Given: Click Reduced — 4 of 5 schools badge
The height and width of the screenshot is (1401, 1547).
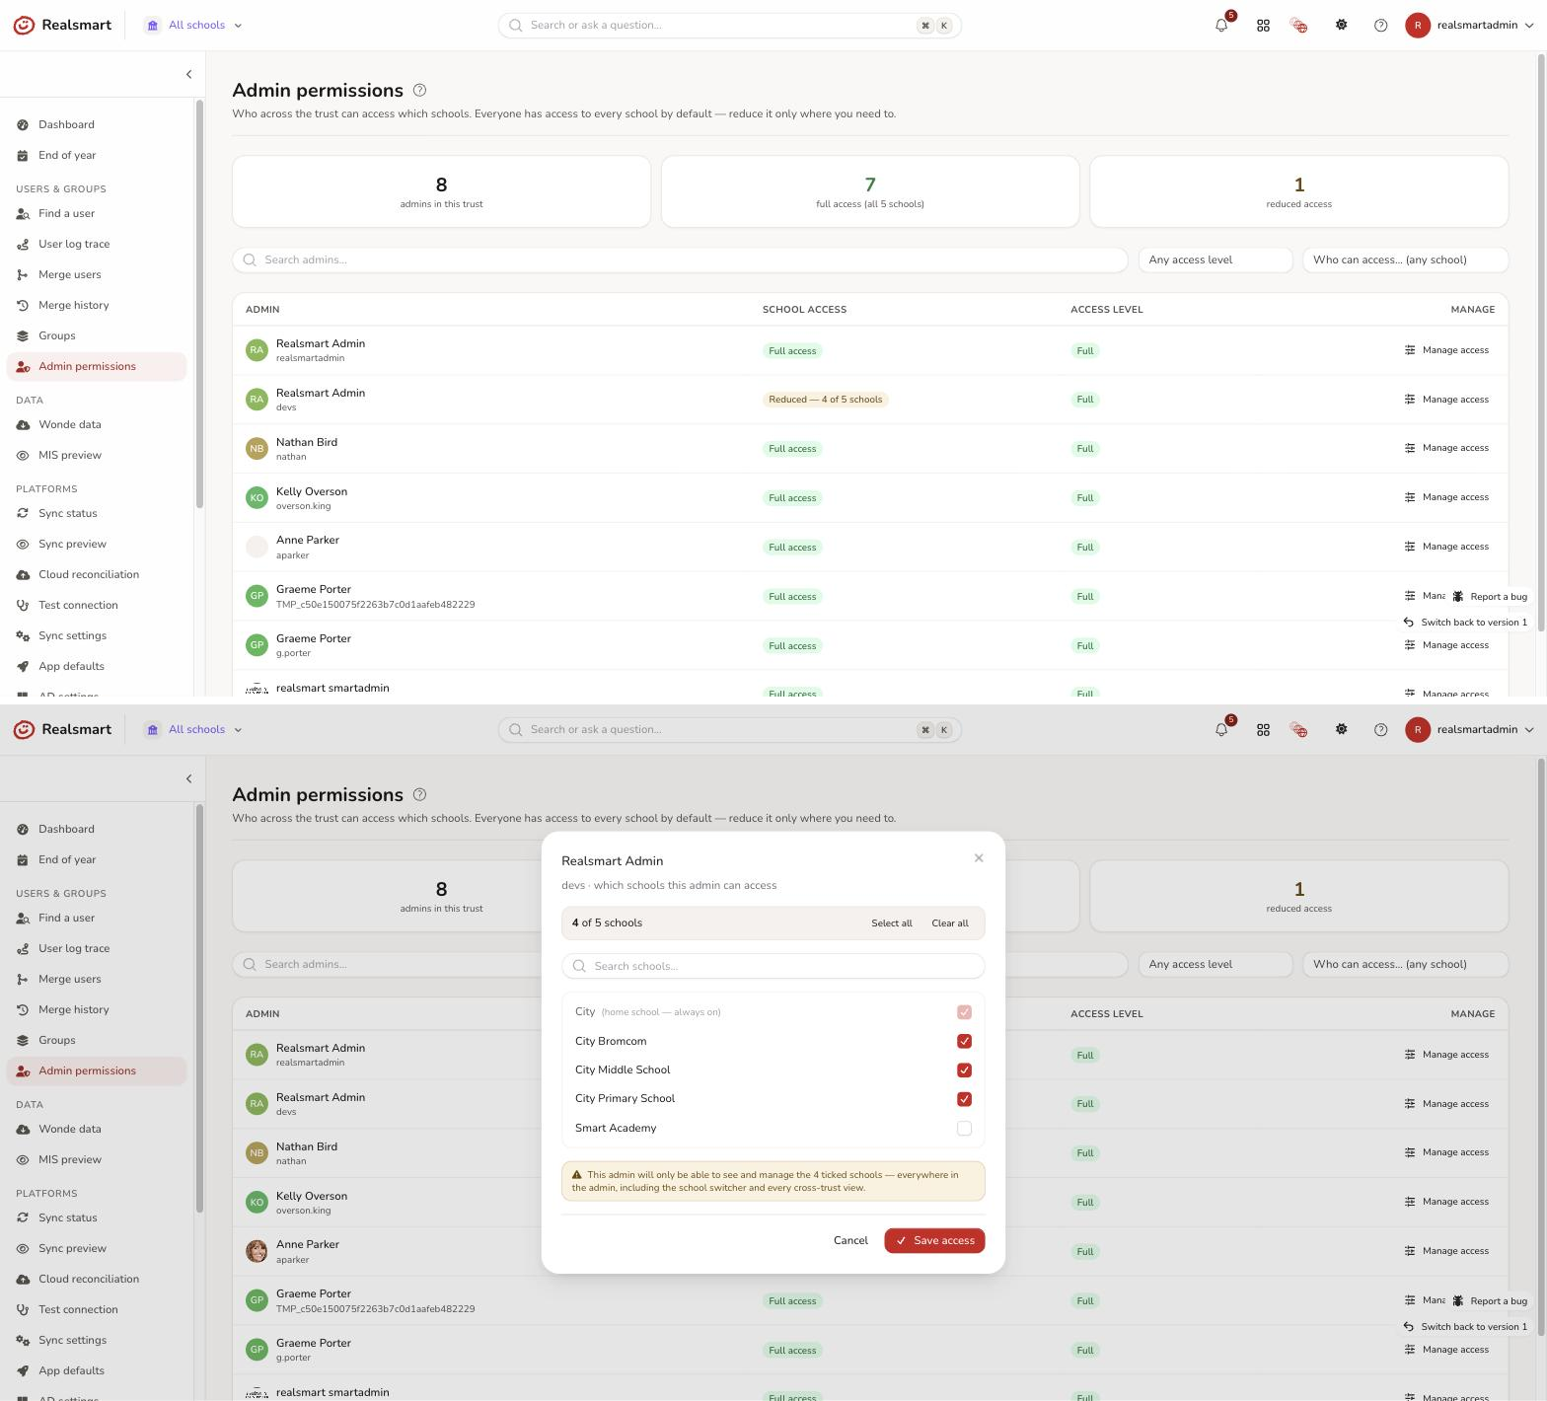Looking at the screenshot, I should click(x=826, y=400).
